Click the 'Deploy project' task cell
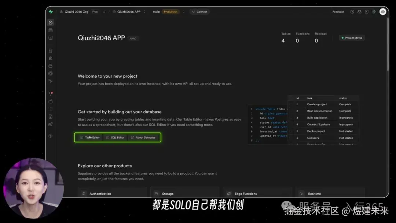 coord(316,131)
